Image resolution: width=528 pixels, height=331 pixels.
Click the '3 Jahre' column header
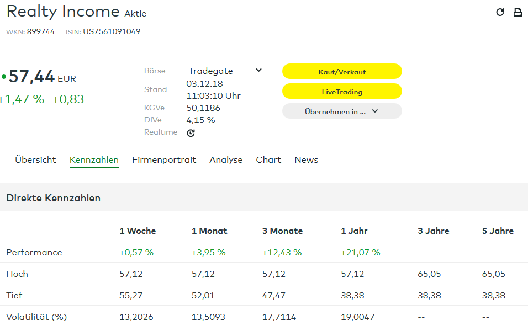tap(433, 231)
